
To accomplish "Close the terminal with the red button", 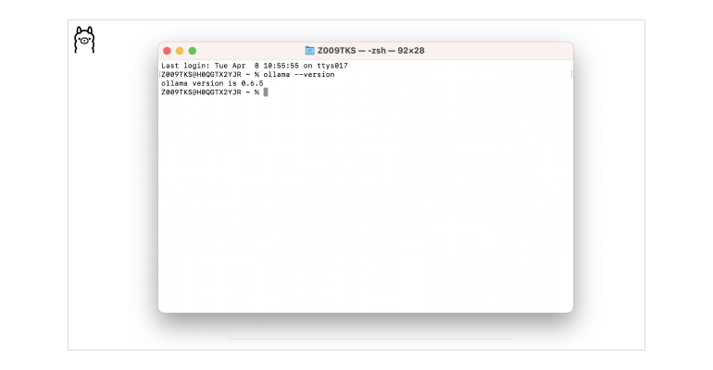I will click(167, 51).
